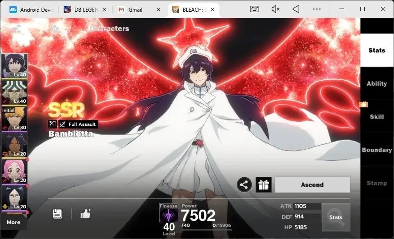The width and height of the screenshot is (394, 239).
Task: Select the Bambietta Lv.40 character thumbnail
Action: tap(14, 66)
